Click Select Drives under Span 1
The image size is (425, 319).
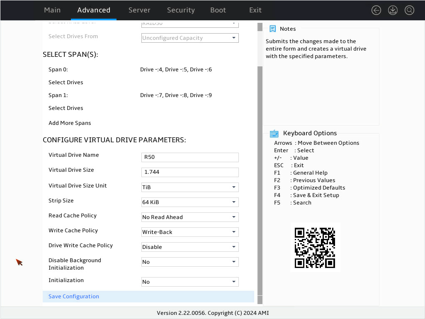(66, 108)
